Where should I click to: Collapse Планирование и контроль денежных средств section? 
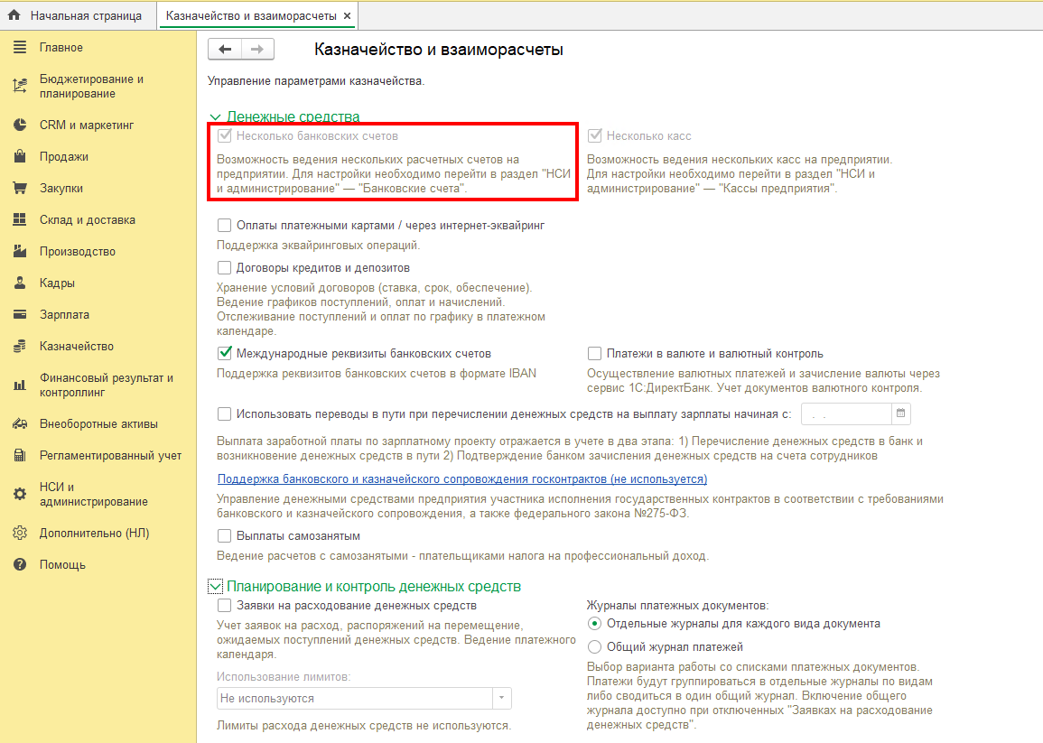coord(215,587)
